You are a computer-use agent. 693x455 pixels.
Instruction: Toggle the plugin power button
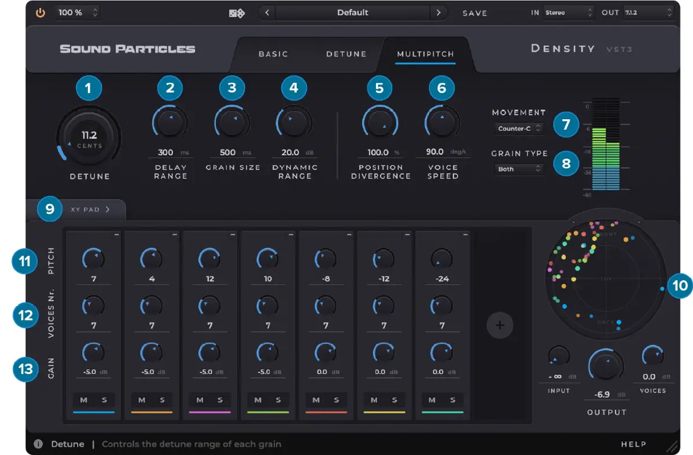coord(40,12)
